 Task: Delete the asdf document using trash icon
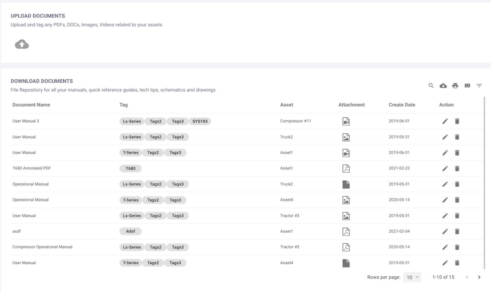pyautogui.click(x=457, y=231)
